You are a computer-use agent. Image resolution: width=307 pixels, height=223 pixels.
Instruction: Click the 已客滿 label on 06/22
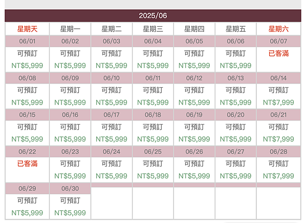click(x=27, y=164)
